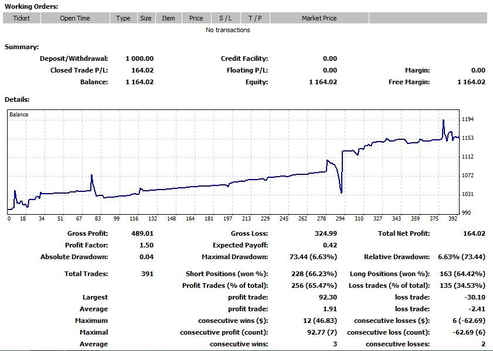Click the Expected Payoff value 0.42
This screenshot has width=493, height=351.
(x=330, y=245)
